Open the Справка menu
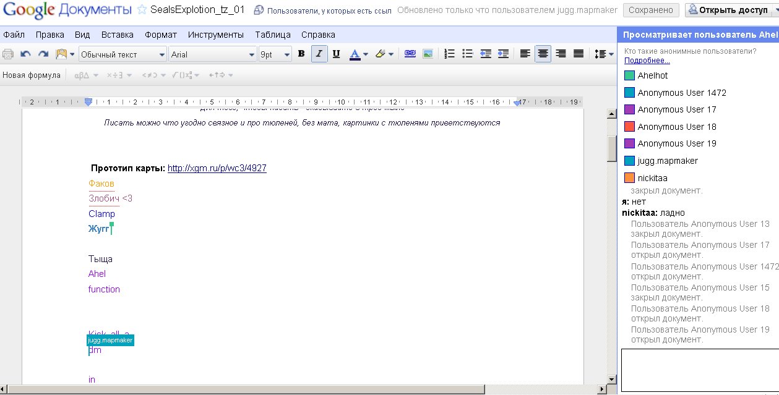Viewport: 779px width, 395px height. pos(319,35)
